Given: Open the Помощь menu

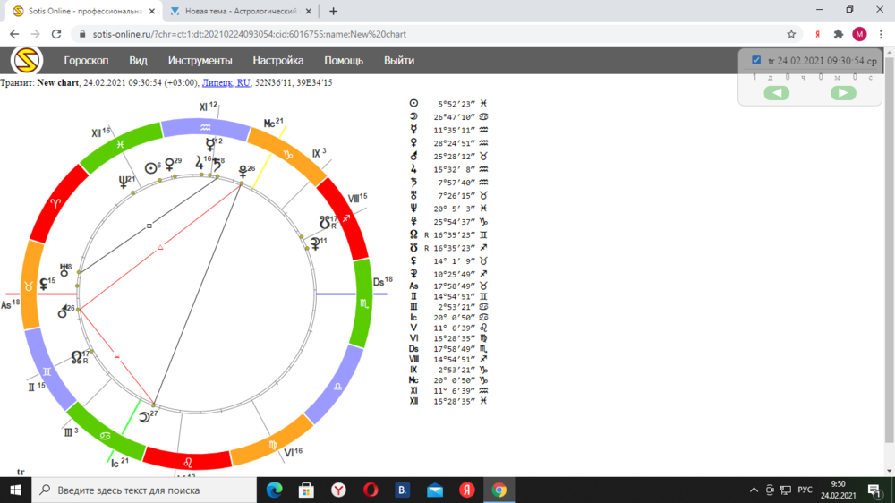Looking at the screenshot, I should [344, 61].
